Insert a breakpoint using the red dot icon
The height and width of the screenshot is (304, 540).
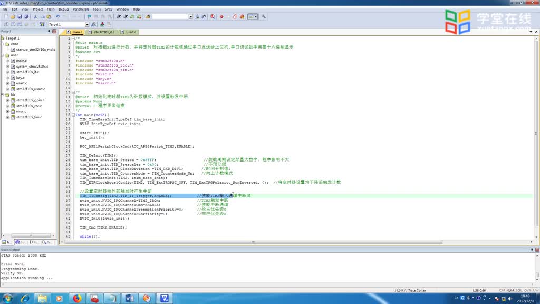pyautogui.click(x=221, y=16)
